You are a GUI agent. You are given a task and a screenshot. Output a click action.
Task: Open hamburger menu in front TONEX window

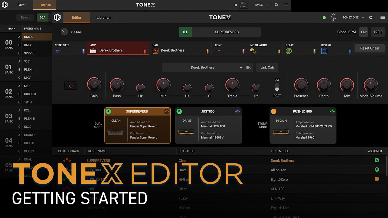pos(383,18)
